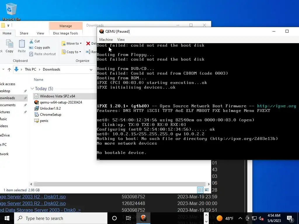Click the QEMU window title icon
This screenshot has width=299, height=224.
point(102,31)
